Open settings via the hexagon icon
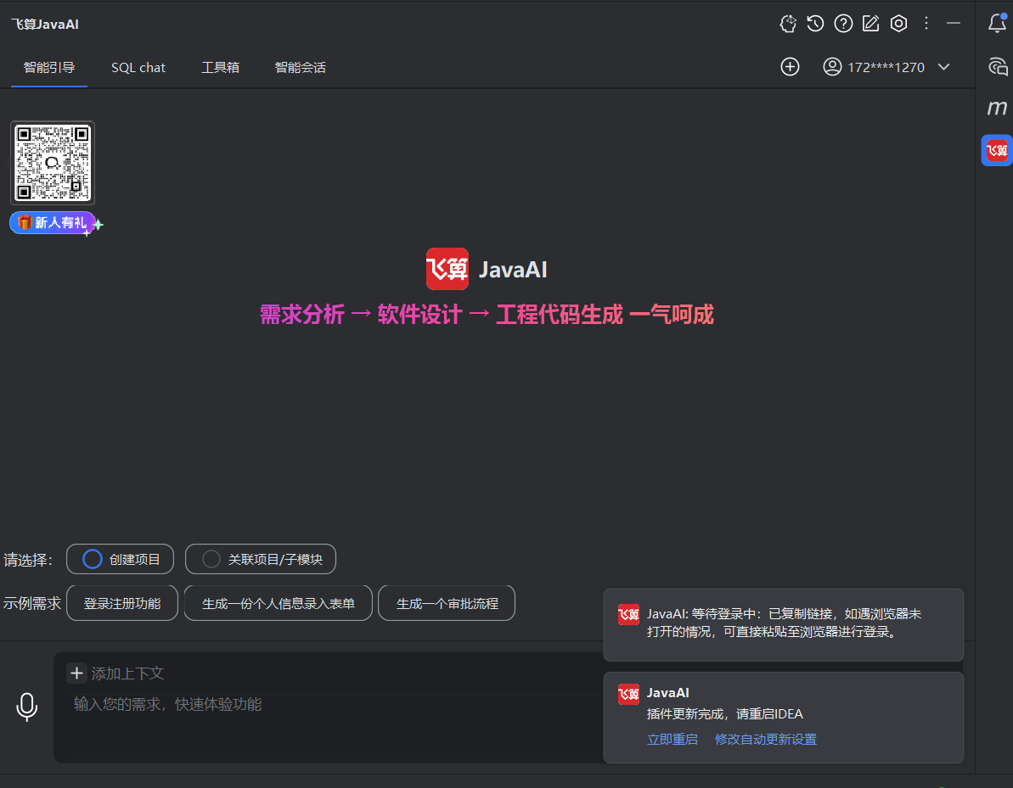The height and width of the screenshot is (788, 1013). 898,24
